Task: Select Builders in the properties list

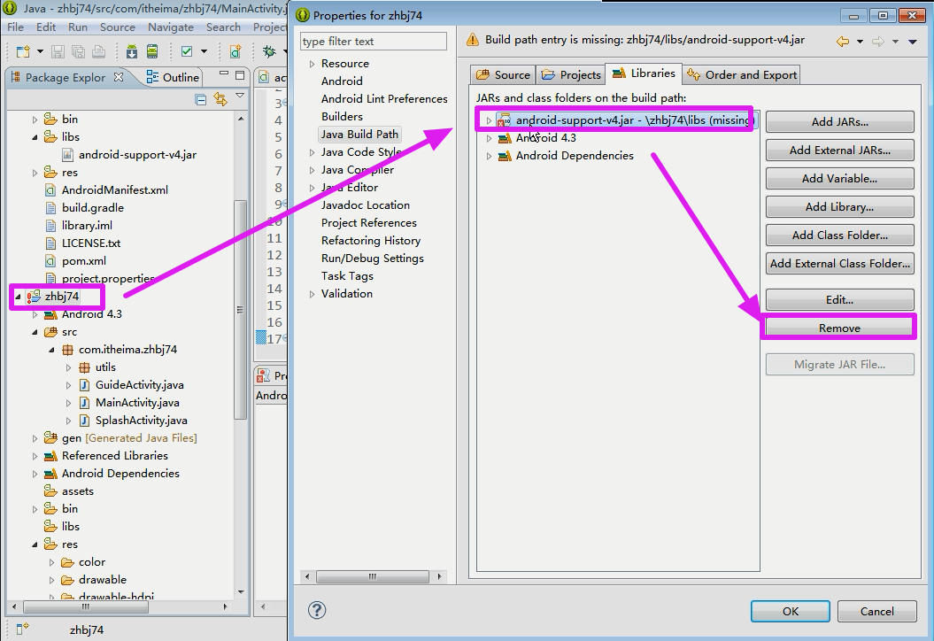Action: (x=342, y=116)
